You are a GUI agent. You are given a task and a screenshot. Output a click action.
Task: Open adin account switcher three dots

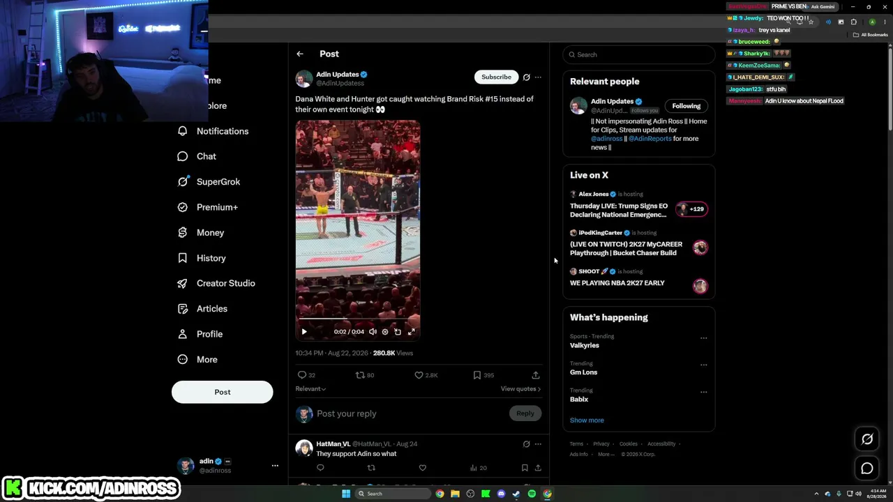tap(275, 466)
